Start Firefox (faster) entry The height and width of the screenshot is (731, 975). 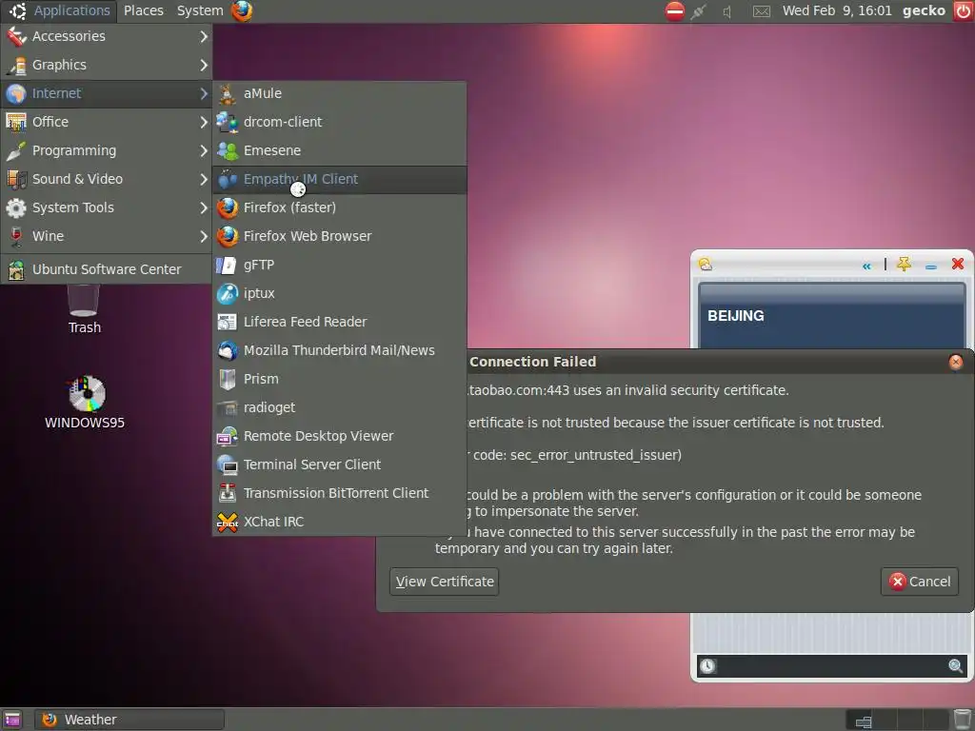[340, 207]
